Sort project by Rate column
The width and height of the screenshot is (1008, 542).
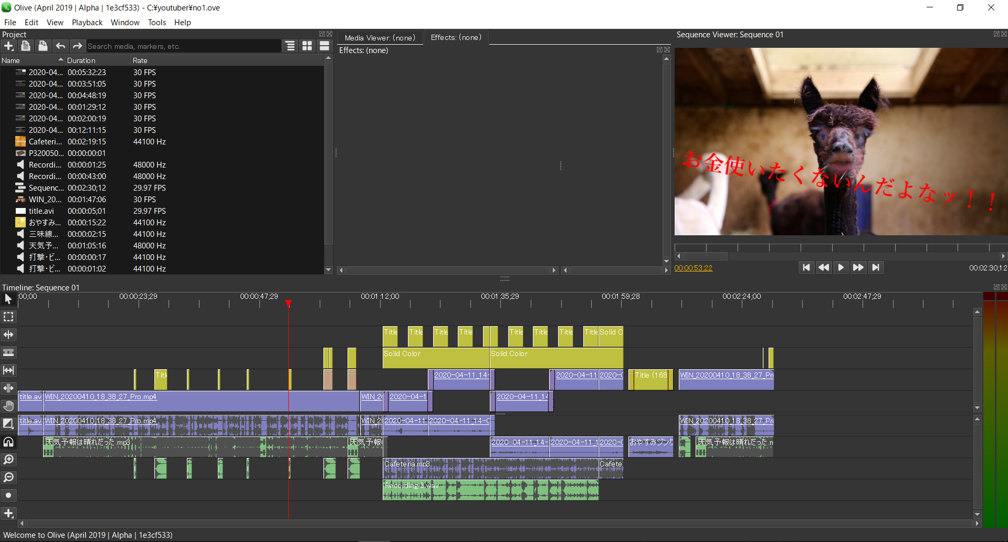click(227, 60)
